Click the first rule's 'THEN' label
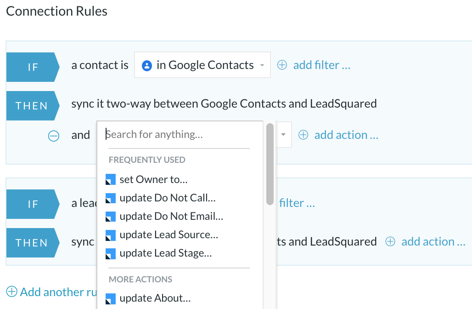 click(x=32, y=106)
